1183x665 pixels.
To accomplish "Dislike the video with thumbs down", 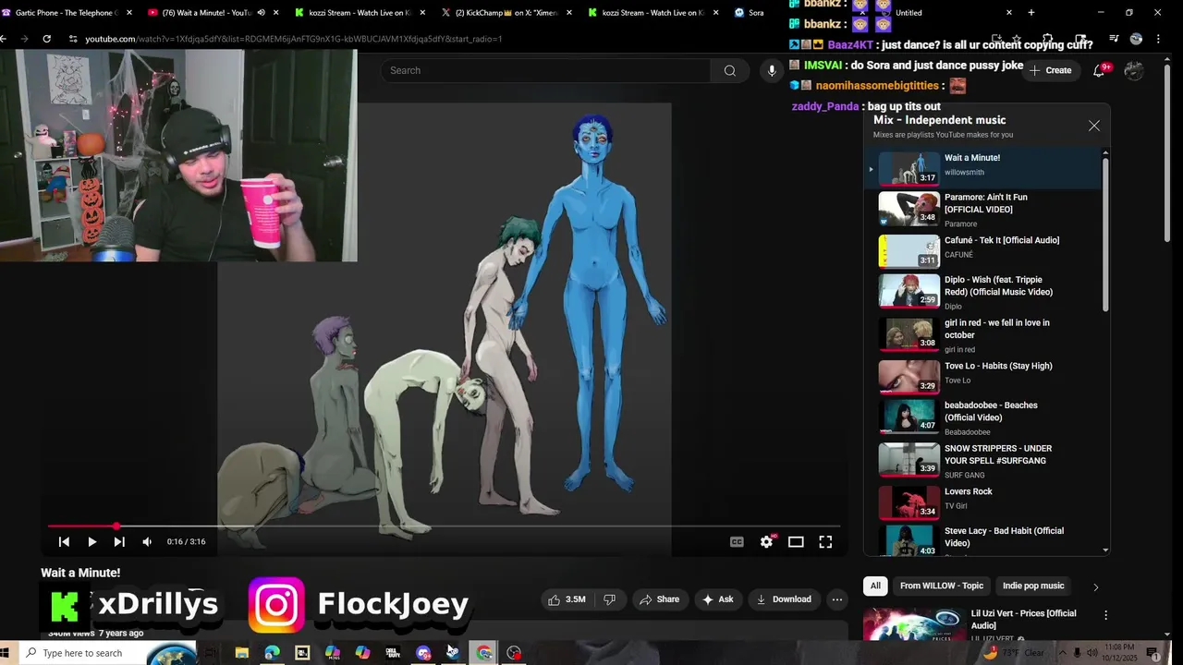I will (609, 599).
